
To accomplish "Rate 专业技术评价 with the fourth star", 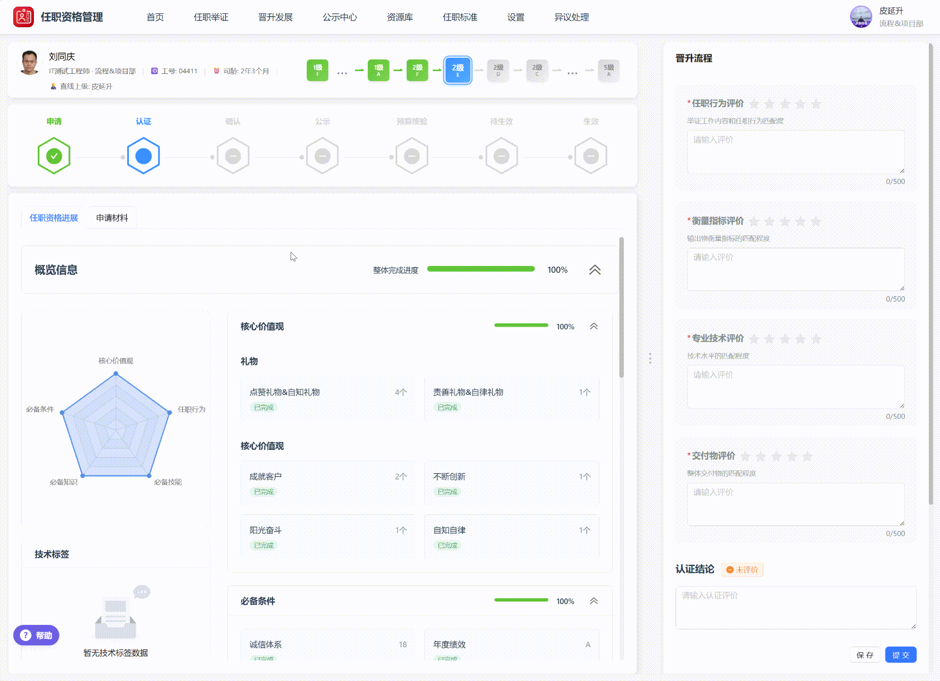I will tap(800, 339).
